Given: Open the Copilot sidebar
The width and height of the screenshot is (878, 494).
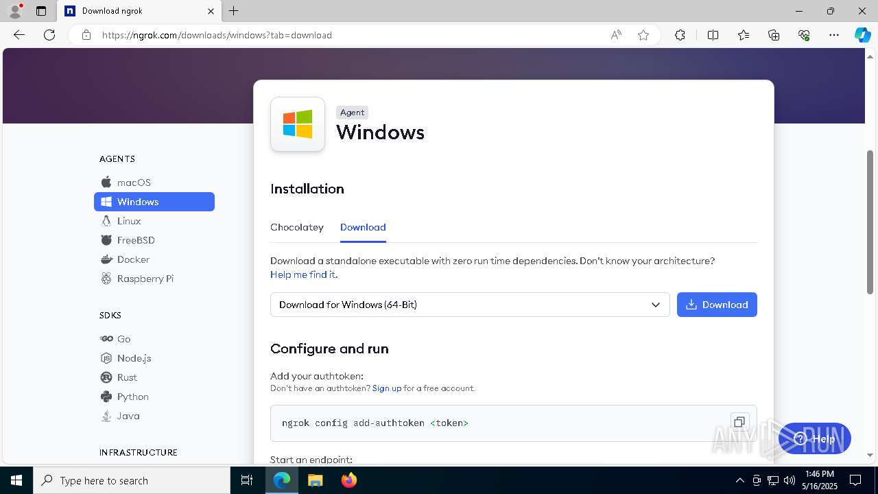Looking at the screenshot, I should pyautogui.click(x=862, y=35).
